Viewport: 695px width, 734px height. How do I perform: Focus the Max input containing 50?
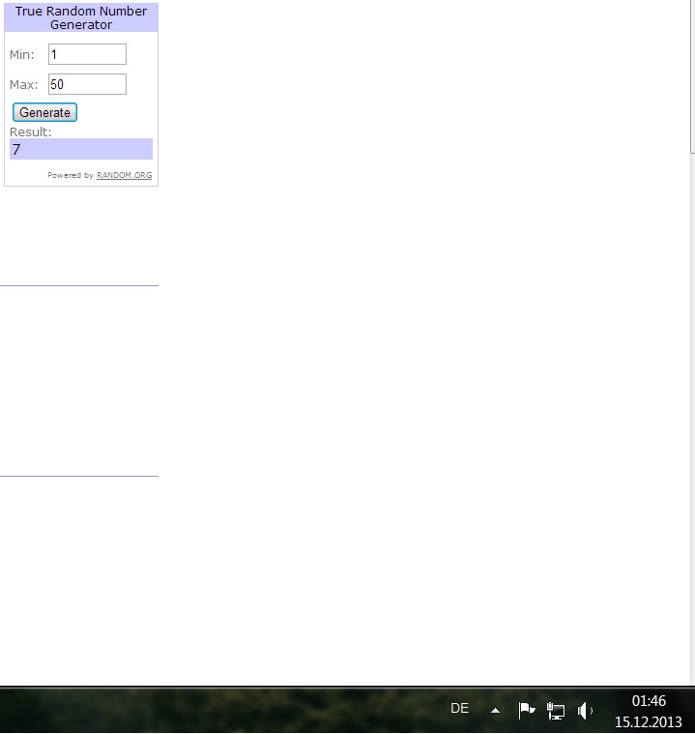click(87, 84)
